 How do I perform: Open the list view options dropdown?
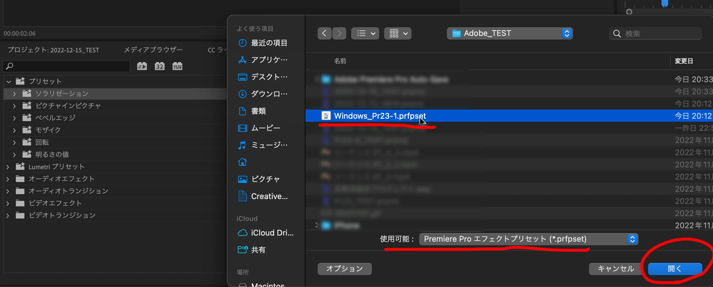[365, 33]
